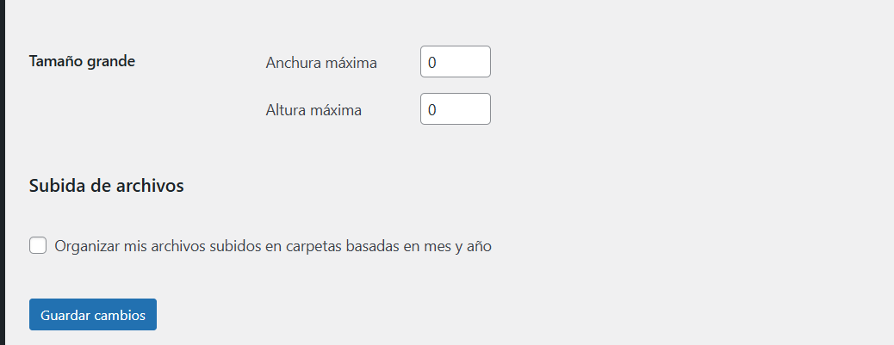Screen dimensions: 894x345
Task: Focus the large size maximum width box
Action: click(455, 61)
